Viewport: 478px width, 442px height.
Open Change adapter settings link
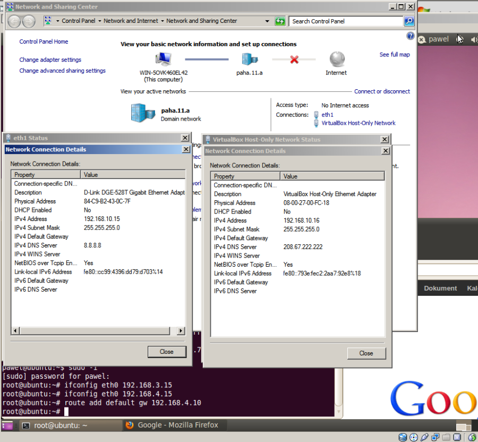[x=50, y=60]
